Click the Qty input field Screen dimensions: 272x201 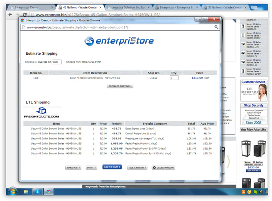click(x=174, y=78)
